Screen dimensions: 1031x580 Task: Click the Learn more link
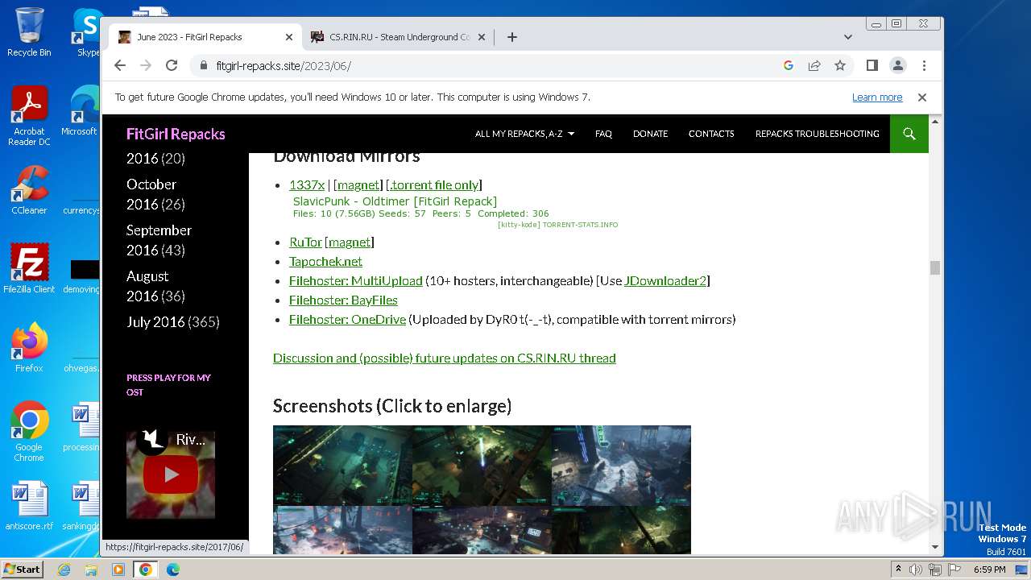tap(877, 97)
